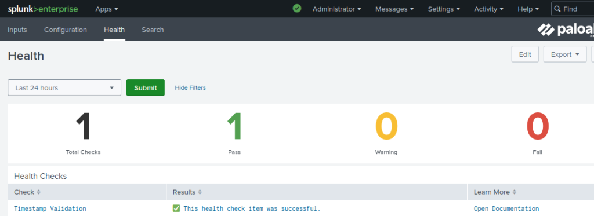Expand the Last 24 hours time picker

pos(64,88)
